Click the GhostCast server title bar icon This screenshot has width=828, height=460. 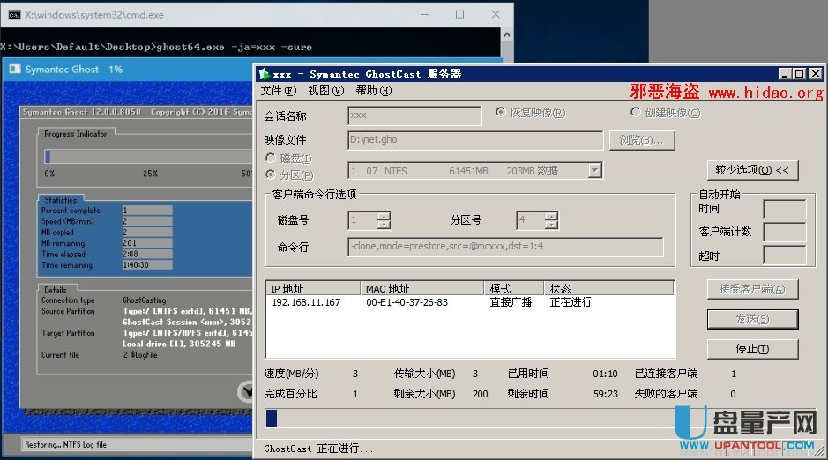click(x=264, y=74)
